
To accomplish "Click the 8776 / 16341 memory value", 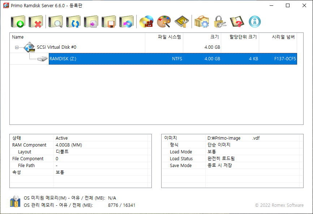I will pyautogui.click(x=121, y=205).
